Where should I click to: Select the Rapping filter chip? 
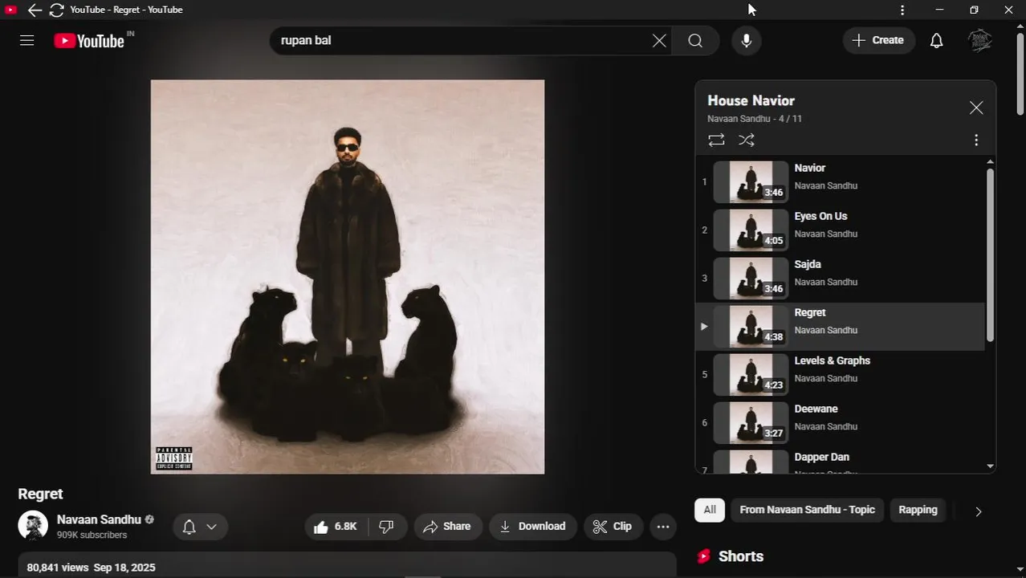click(x=918, y=510)
